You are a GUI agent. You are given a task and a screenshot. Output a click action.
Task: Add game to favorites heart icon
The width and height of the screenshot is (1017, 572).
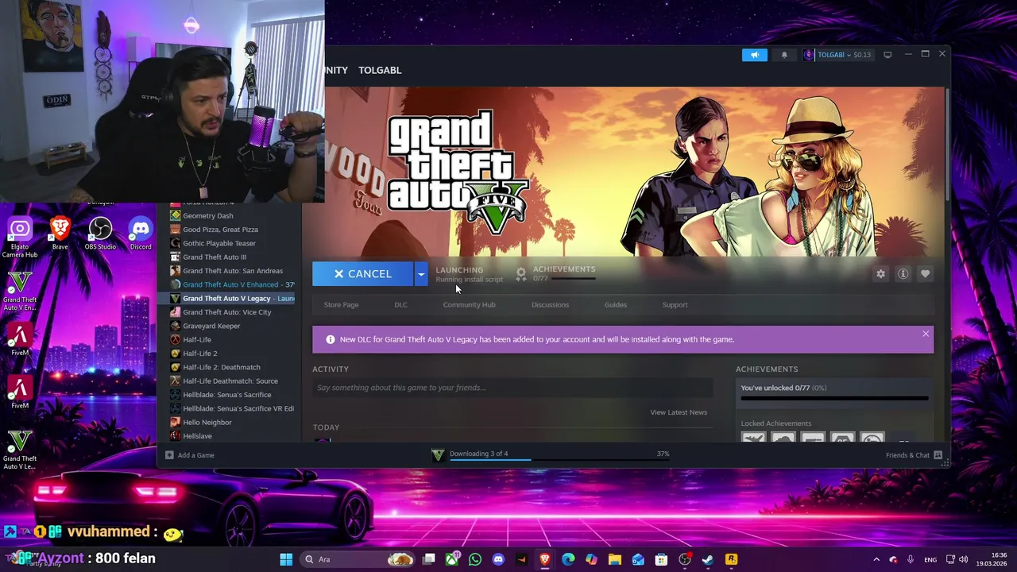(x=925, y=273)
